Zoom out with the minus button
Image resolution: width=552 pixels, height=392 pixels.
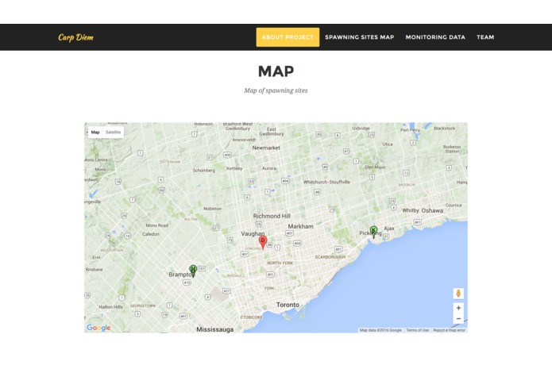point(458,318)
